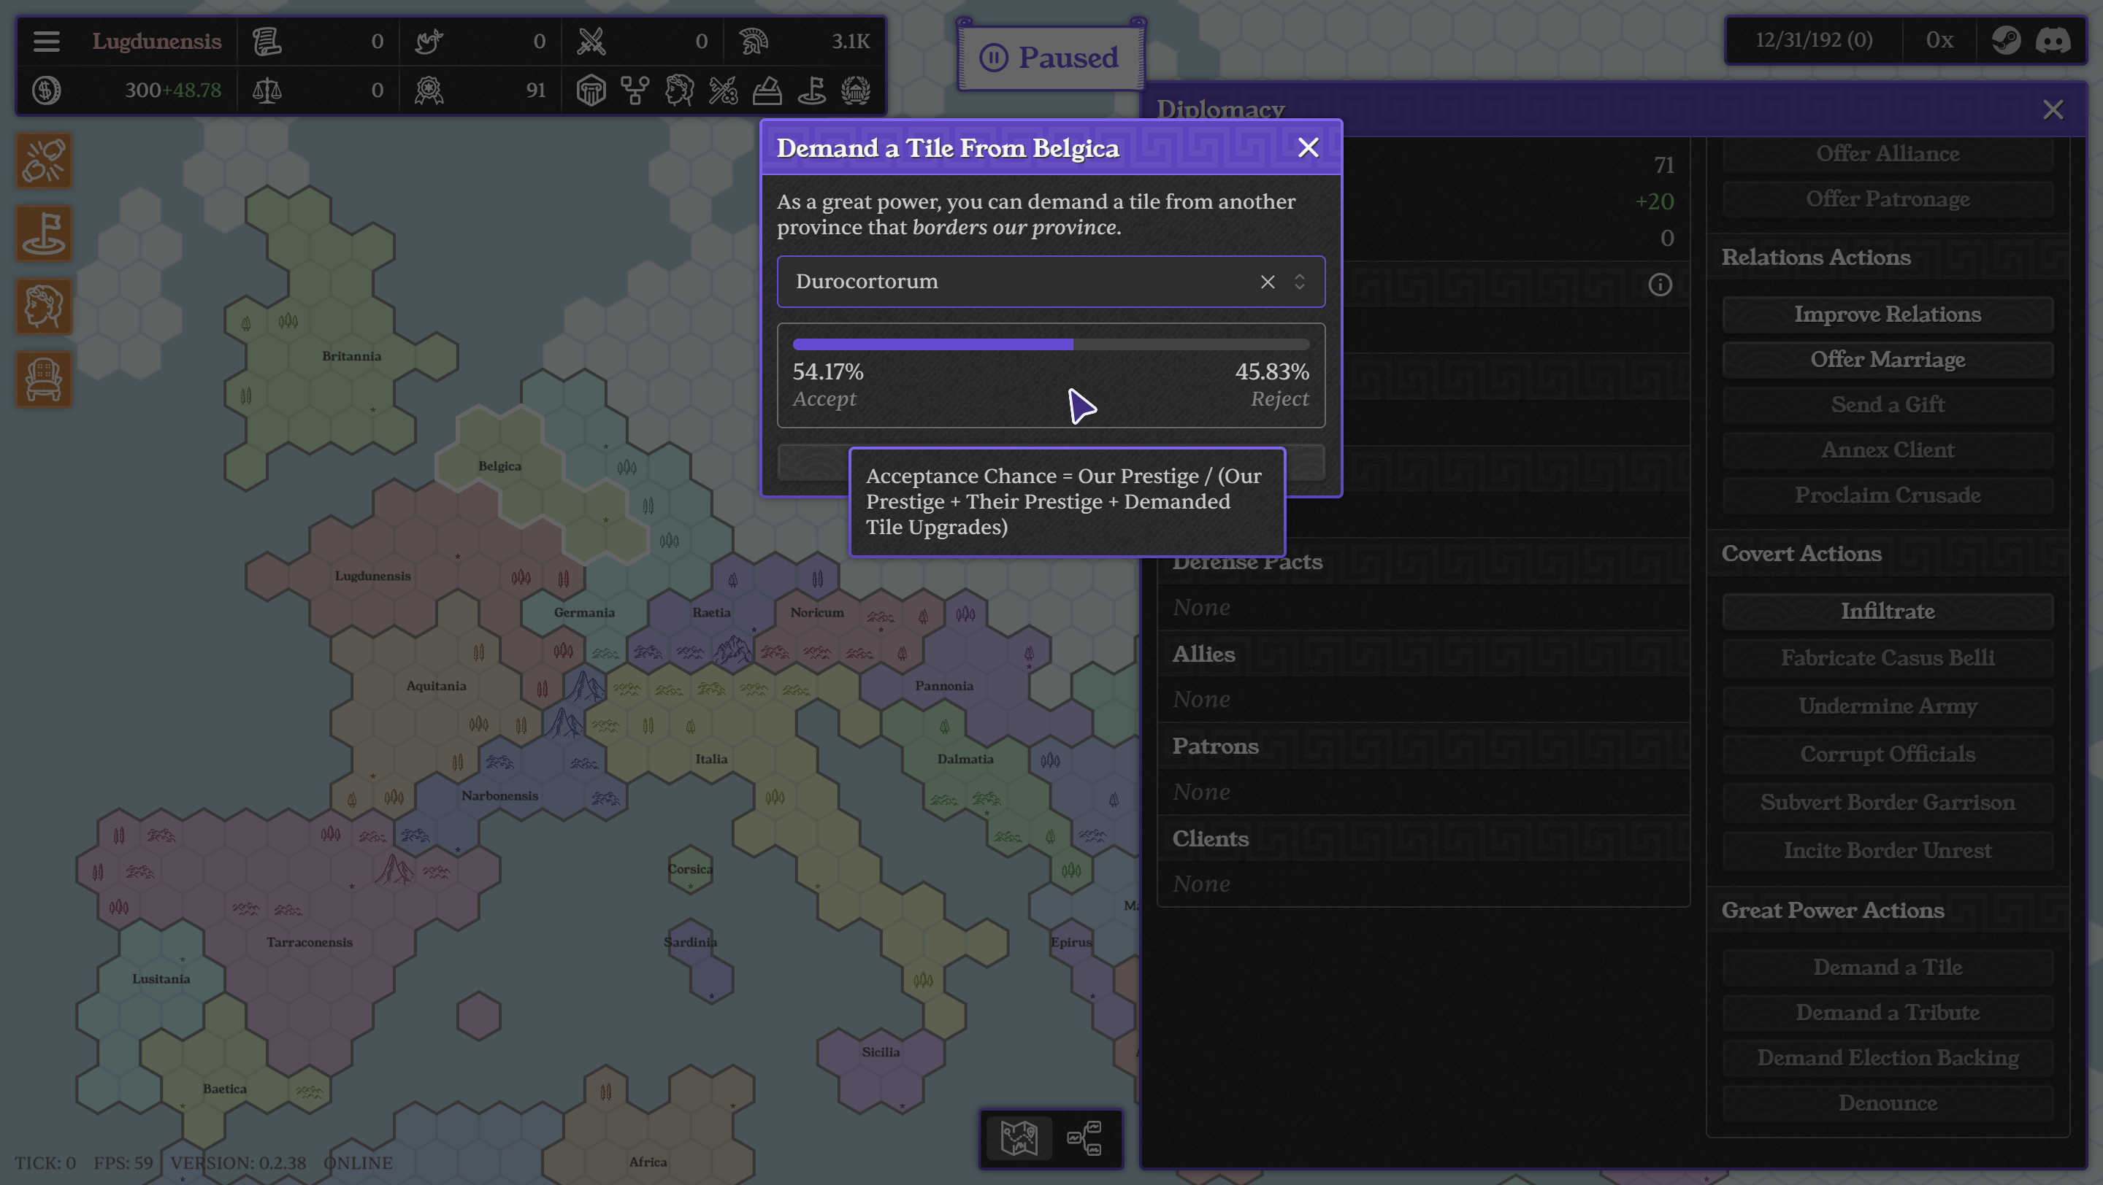2103x1185 pixels.
Task: Click the ballot box elections icon
Action: (x=767, y=90)
